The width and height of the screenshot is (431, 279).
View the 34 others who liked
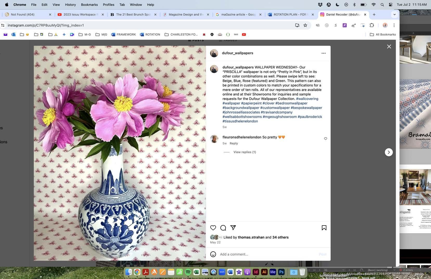pyautogui.click(x=280, y=237)
